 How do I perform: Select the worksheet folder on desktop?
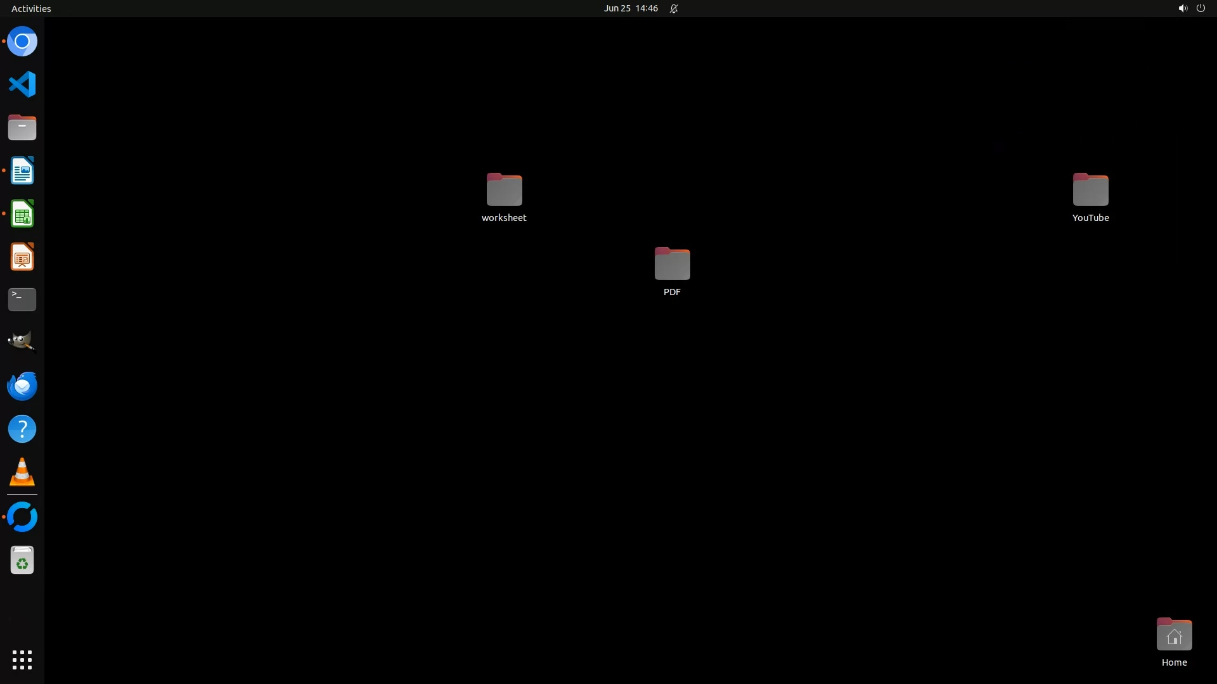(504, 190)
